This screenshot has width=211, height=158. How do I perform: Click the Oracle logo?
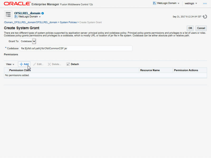[17, 4]
